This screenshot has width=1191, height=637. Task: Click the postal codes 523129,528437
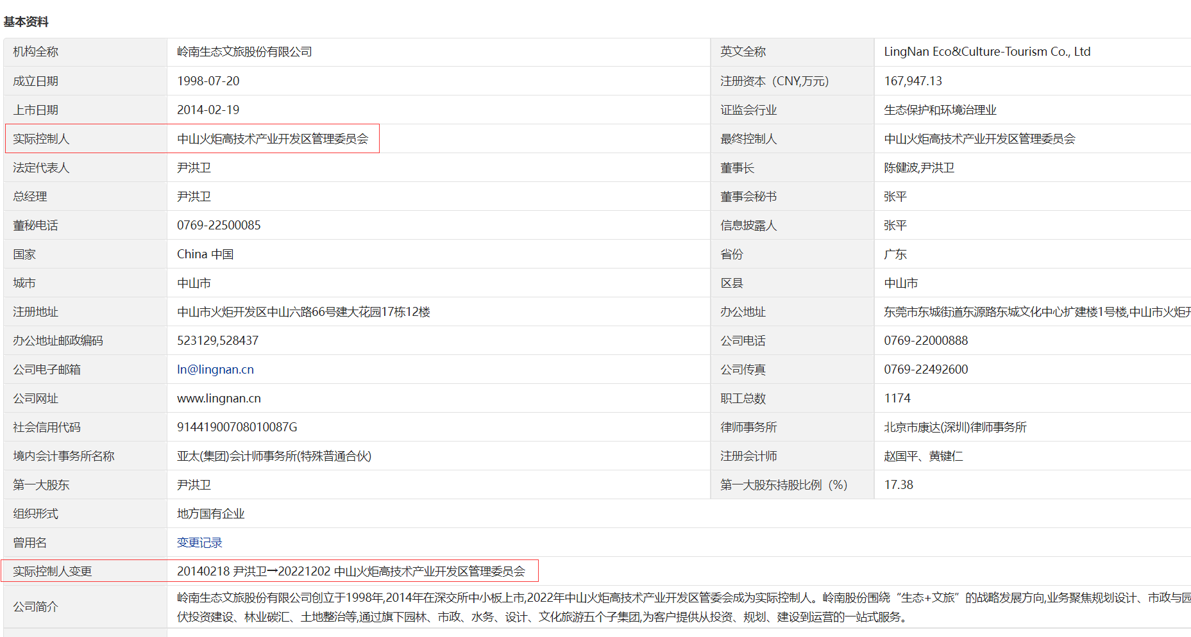(x=217, y=341)
